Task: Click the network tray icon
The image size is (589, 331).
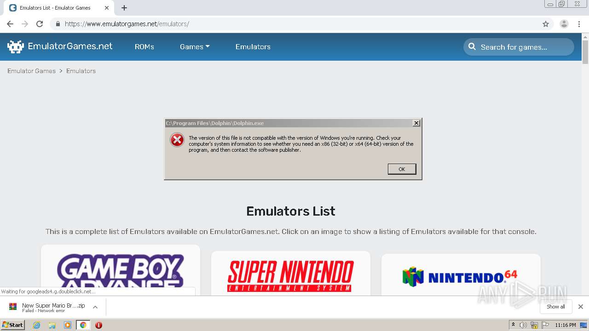Action: [x=534, y=325]
